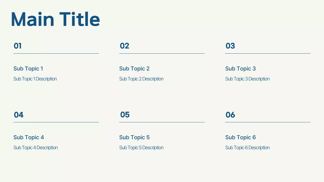Select the number 02 label
Screen dimensions: 324x182
[x=124, y=46]
